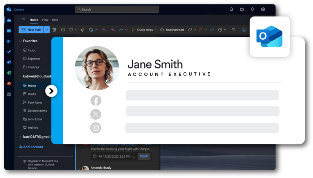
Task: Open Invoices folder
Action: [31, 67]
